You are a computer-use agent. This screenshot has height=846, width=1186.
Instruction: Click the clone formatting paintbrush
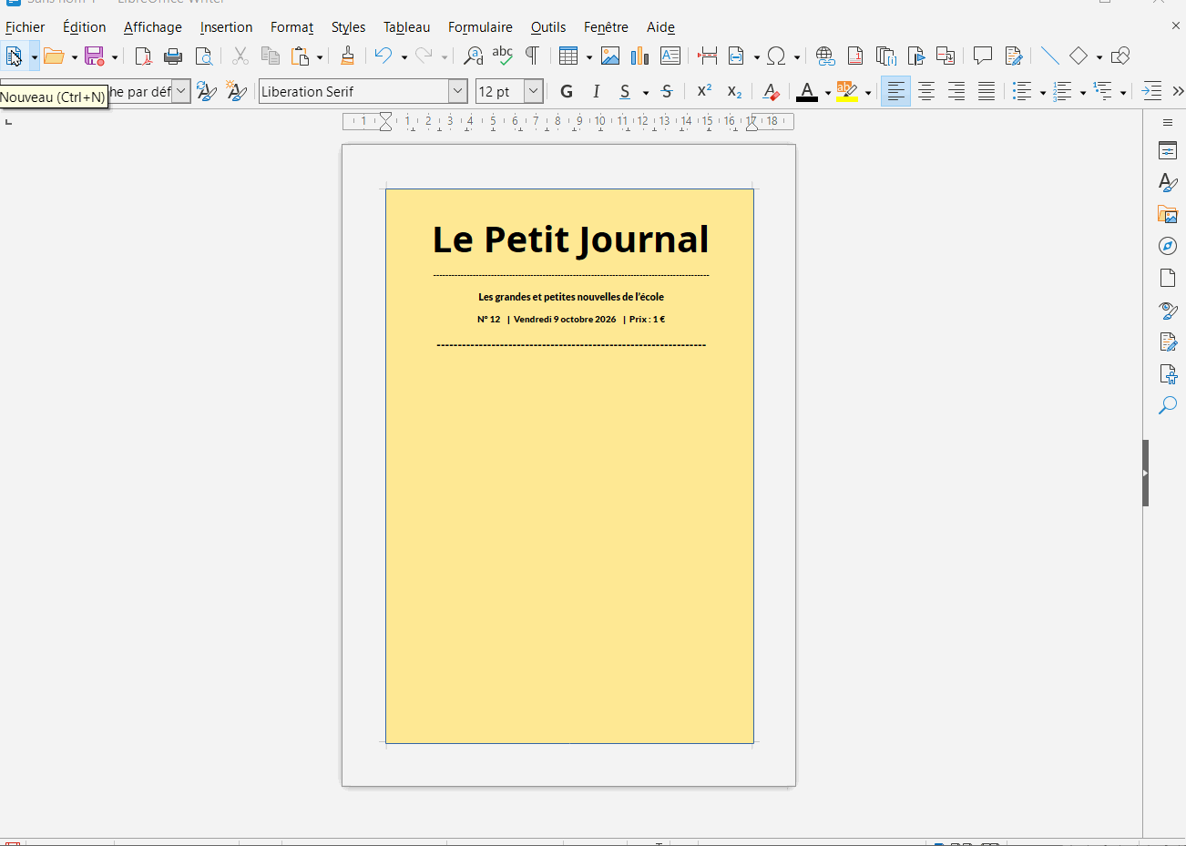347,56
